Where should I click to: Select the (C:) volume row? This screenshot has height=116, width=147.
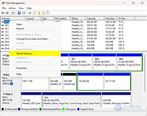7,22
